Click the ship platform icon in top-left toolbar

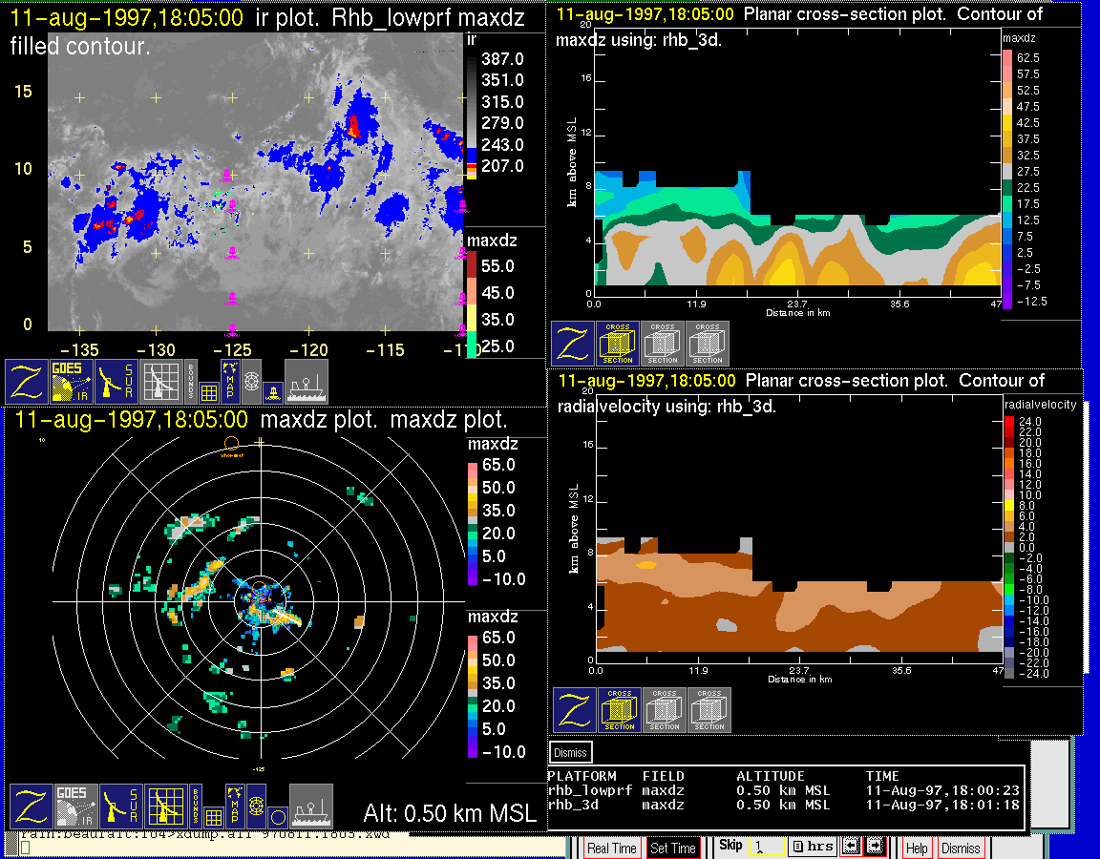coord(307,381)
